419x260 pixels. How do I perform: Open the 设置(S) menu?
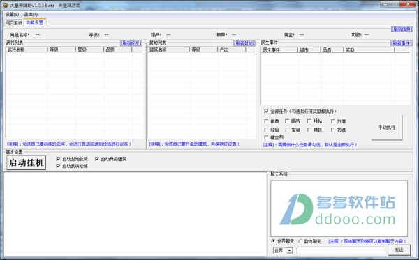tap(12, 14)
